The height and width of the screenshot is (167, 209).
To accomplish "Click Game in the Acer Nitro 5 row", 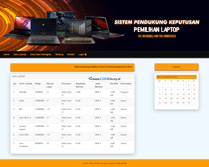I will pos(123,118).
